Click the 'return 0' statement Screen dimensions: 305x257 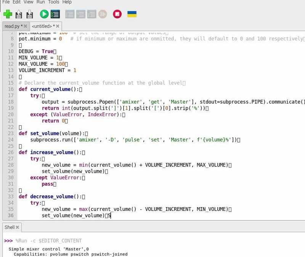53,121
